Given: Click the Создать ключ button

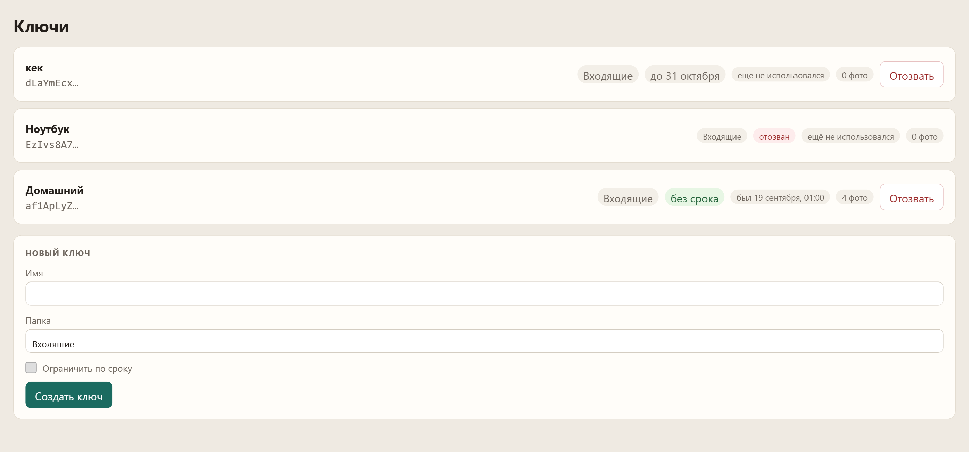Looking at the screenshot, I should pos(69,395).
